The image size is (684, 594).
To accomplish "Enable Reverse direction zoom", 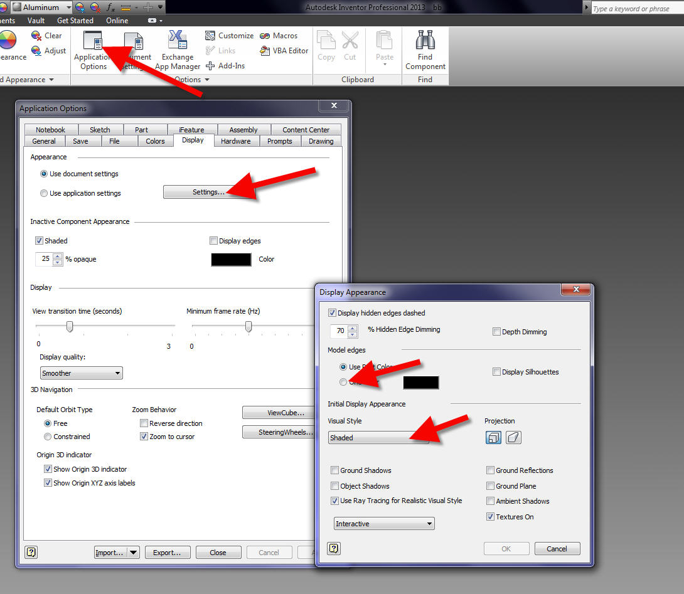I will (x=144, y=423).
